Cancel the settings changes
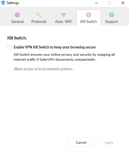The width and height of the screenshot is (129, 153). click(x=81, y=142)
